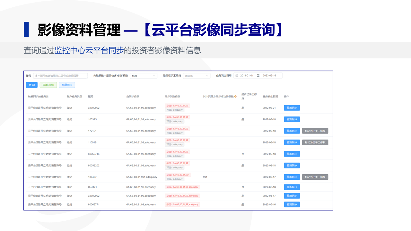The image size is (411, 231).
Task: Click 重新同步 for the 2022-06-21 row
Action: click(x=292, y=108)
